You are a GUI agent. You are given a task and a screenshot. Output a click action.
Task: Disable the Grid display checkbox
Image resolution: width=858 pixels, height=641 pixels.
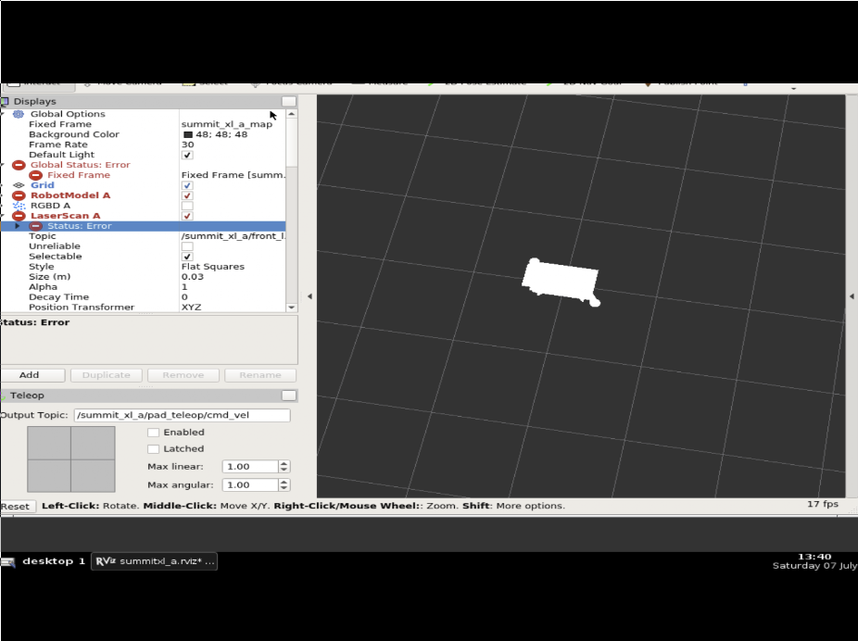click(x=187, y=185)
